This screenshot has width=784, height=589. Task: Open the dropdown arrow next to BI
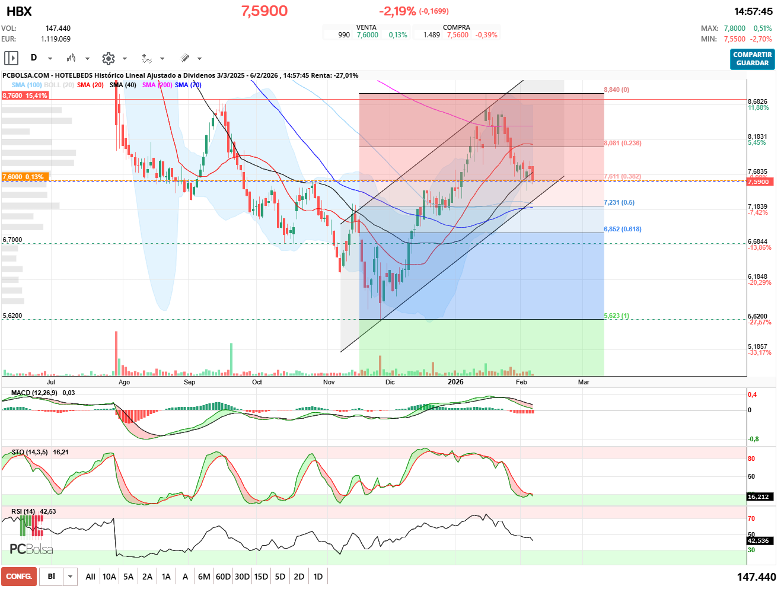coord(71,577)
